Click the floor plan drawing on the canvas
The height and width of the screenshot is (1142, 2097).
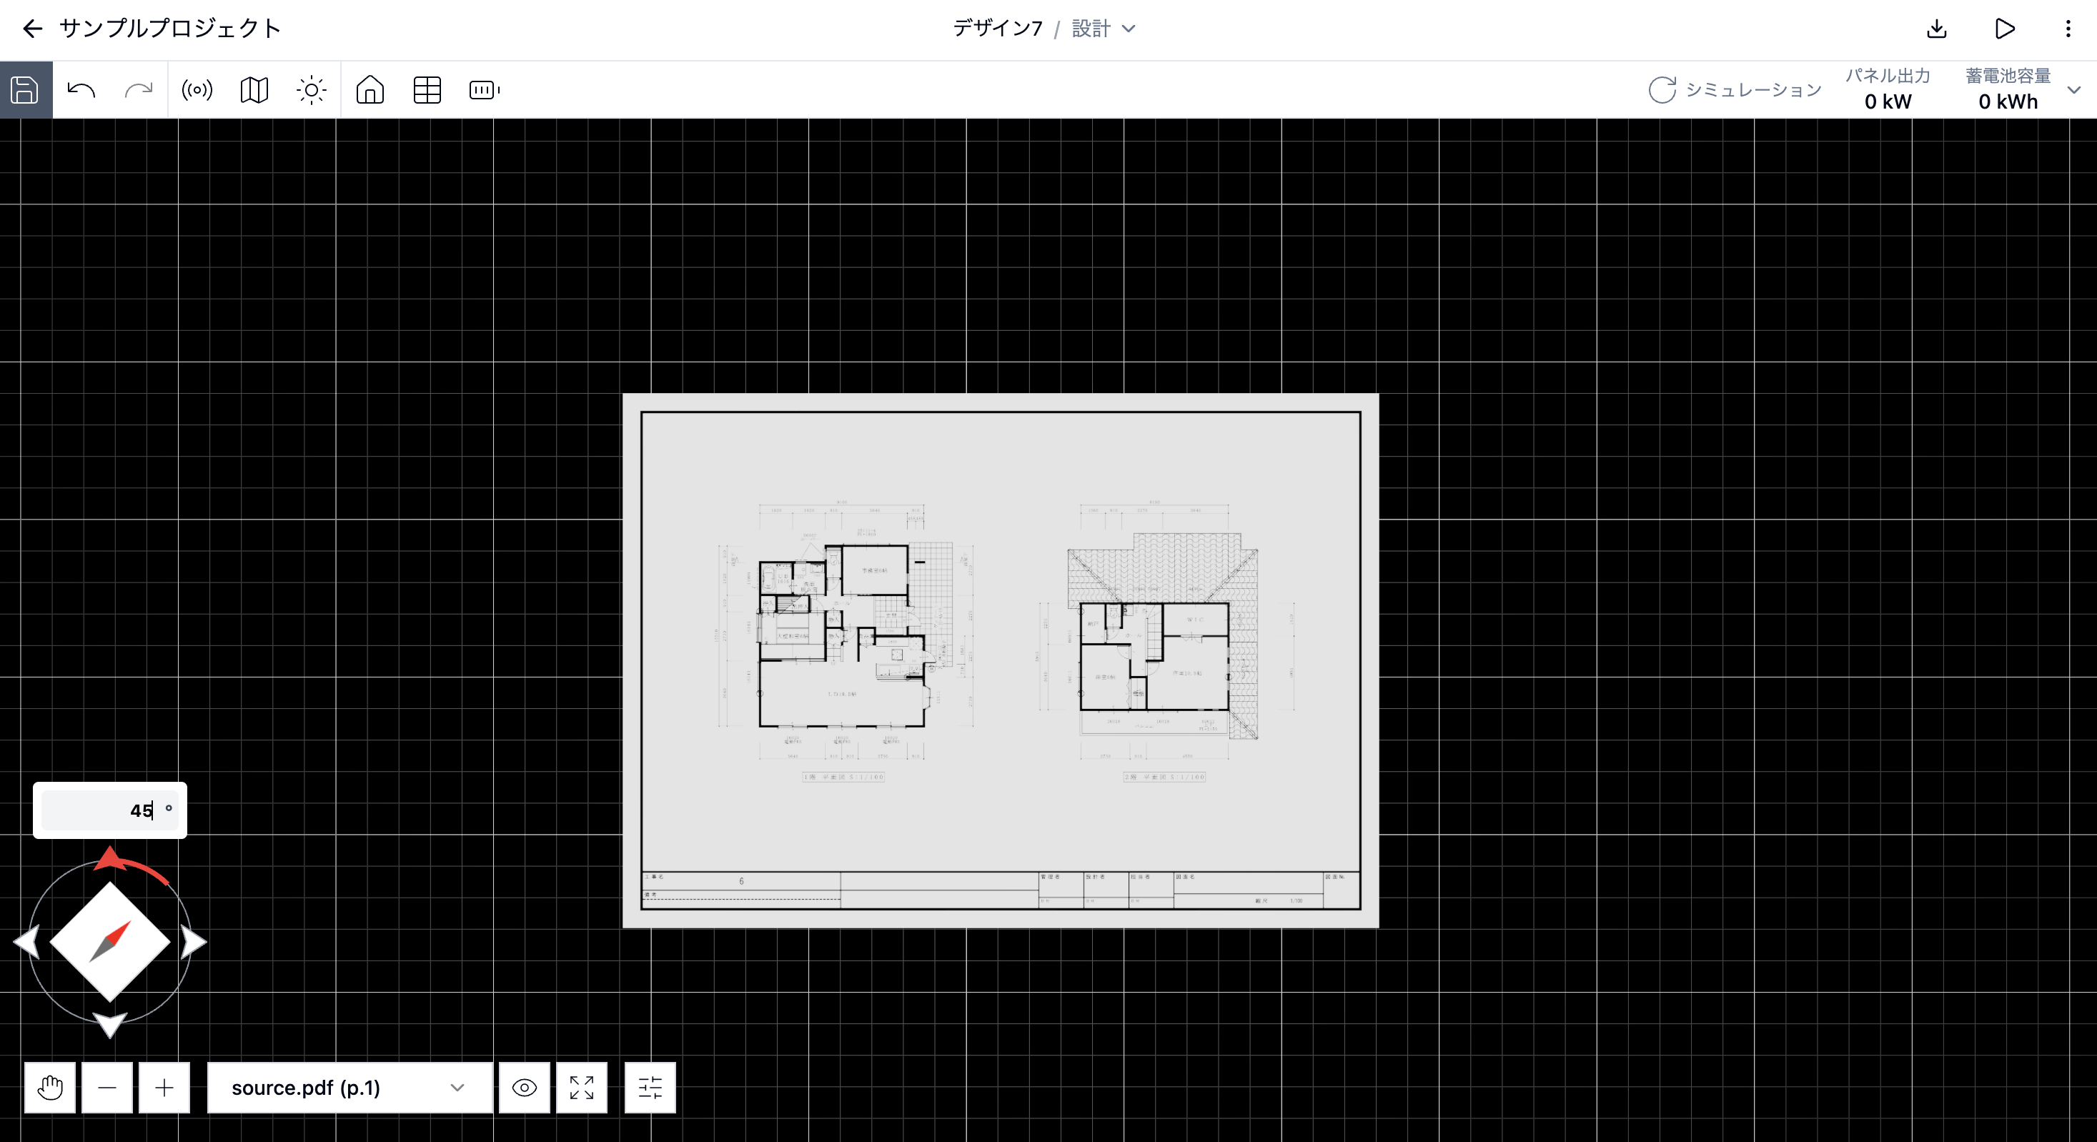coord(1001,661)
